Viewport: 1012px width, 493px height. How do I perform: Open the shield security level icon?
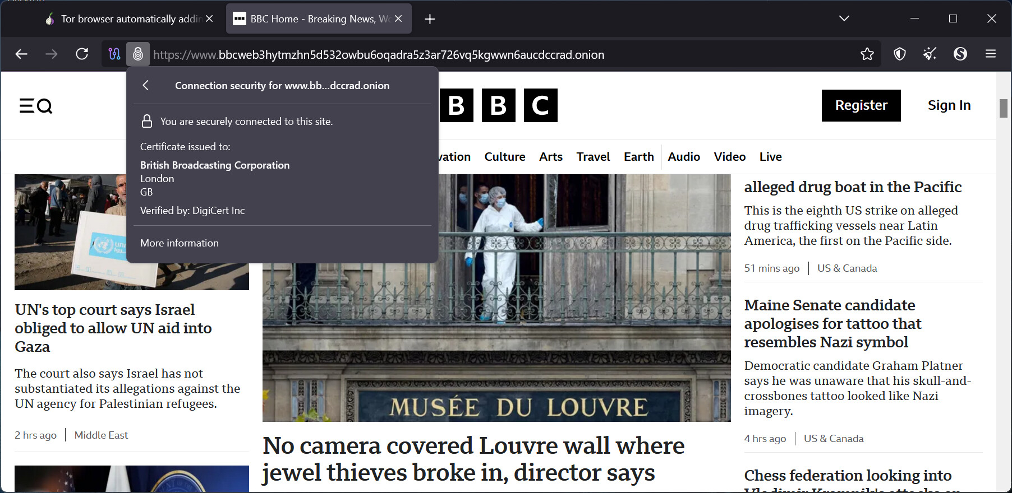point(900,54)
